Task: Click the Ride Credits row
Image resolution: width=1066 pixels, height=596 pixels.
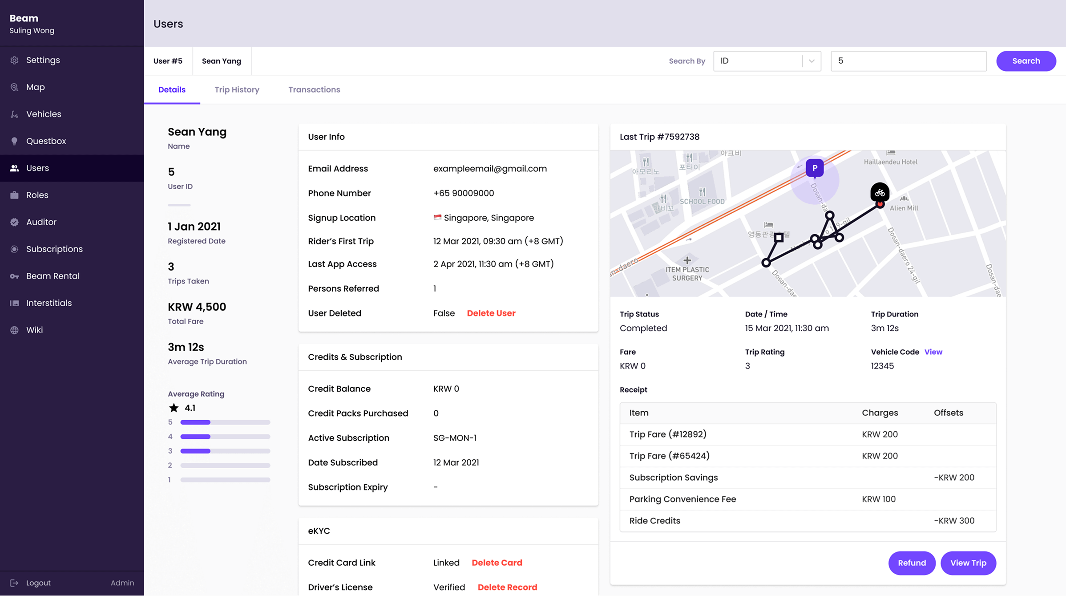Action: 808,521
